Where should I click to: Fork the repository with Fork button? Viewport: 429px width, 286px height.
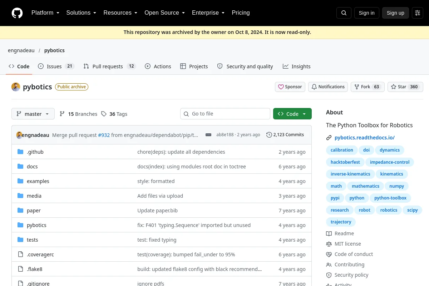pos(368,87)
